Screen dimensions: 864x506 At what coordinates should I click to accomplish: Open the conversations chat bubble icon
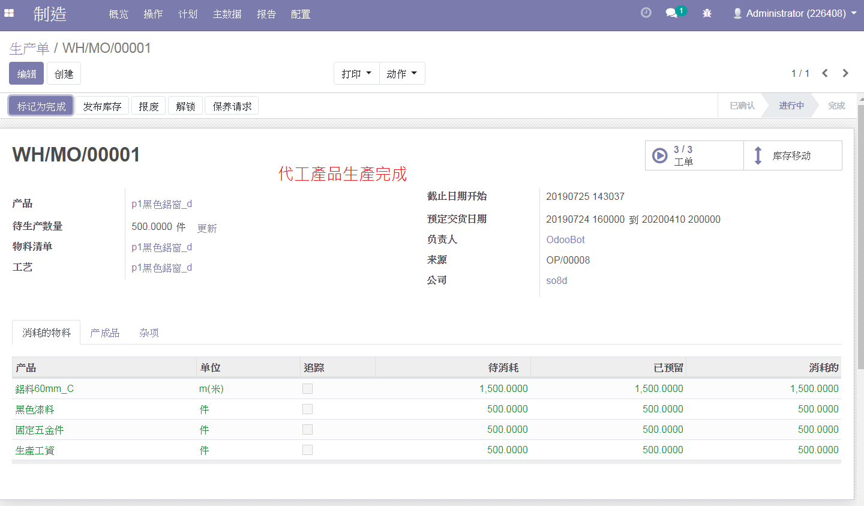671,13
